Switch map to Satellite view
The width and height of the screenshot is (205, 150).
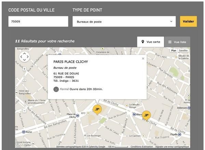(x=183, y=50)
